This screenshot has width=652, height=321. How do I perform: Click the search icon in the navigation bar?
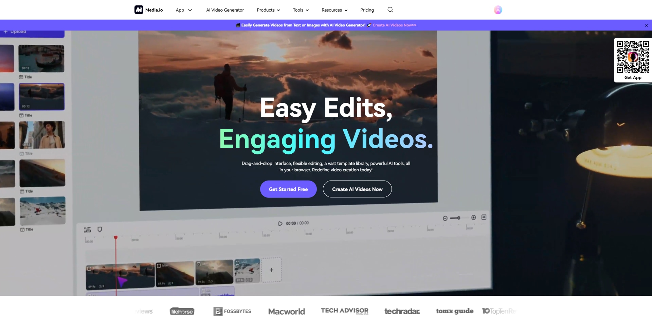click(x=390, y=10)
